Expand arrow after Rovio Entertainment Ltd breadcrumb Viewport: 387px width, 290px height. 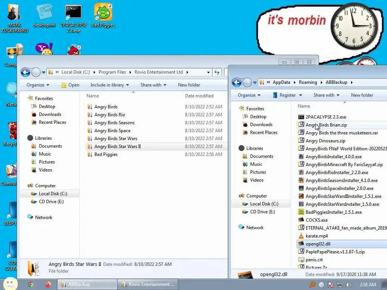point(187,72)
